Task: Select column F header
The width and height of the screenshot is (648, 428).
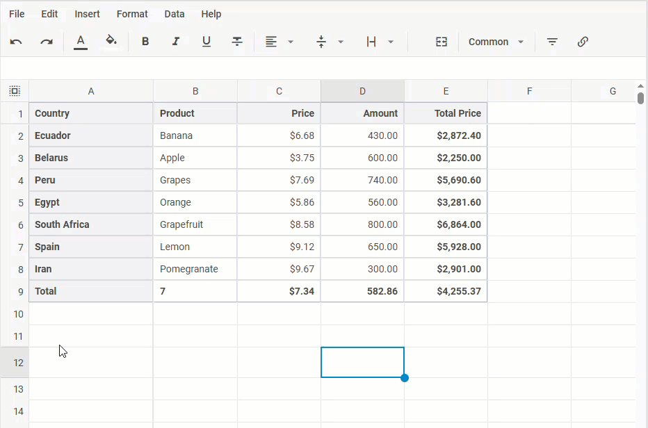Action: point(529,91)
